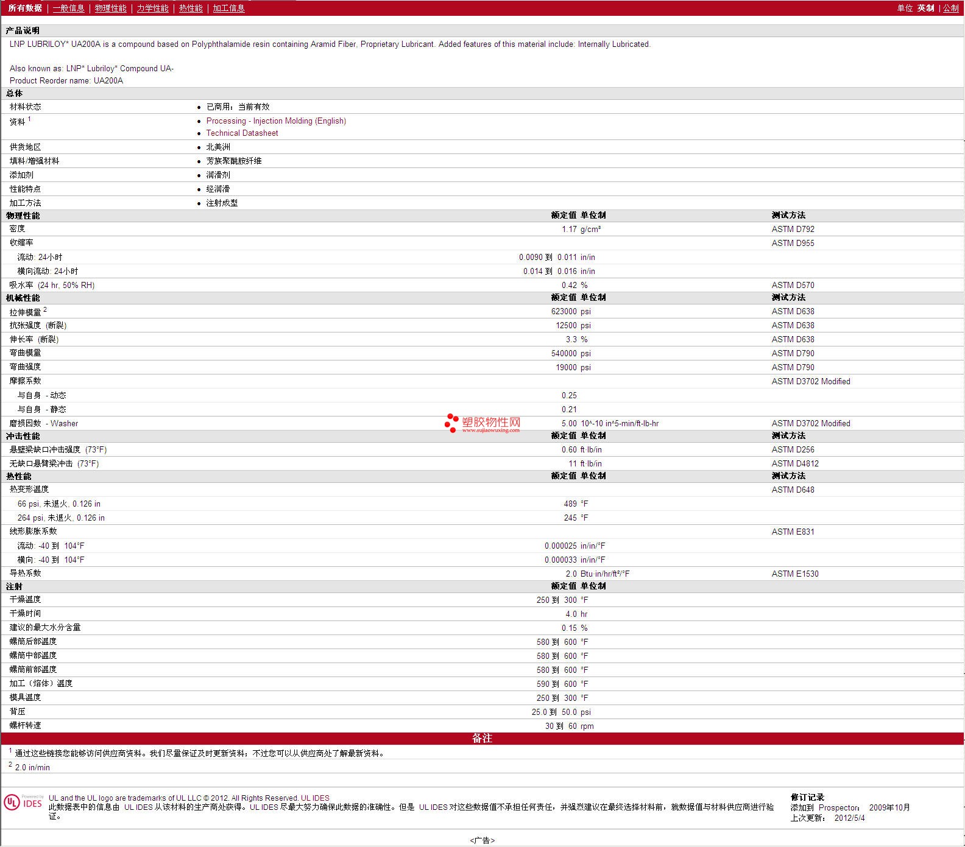Click UL IDES link after 此数据表中的信息由

(x=138, y=807)
